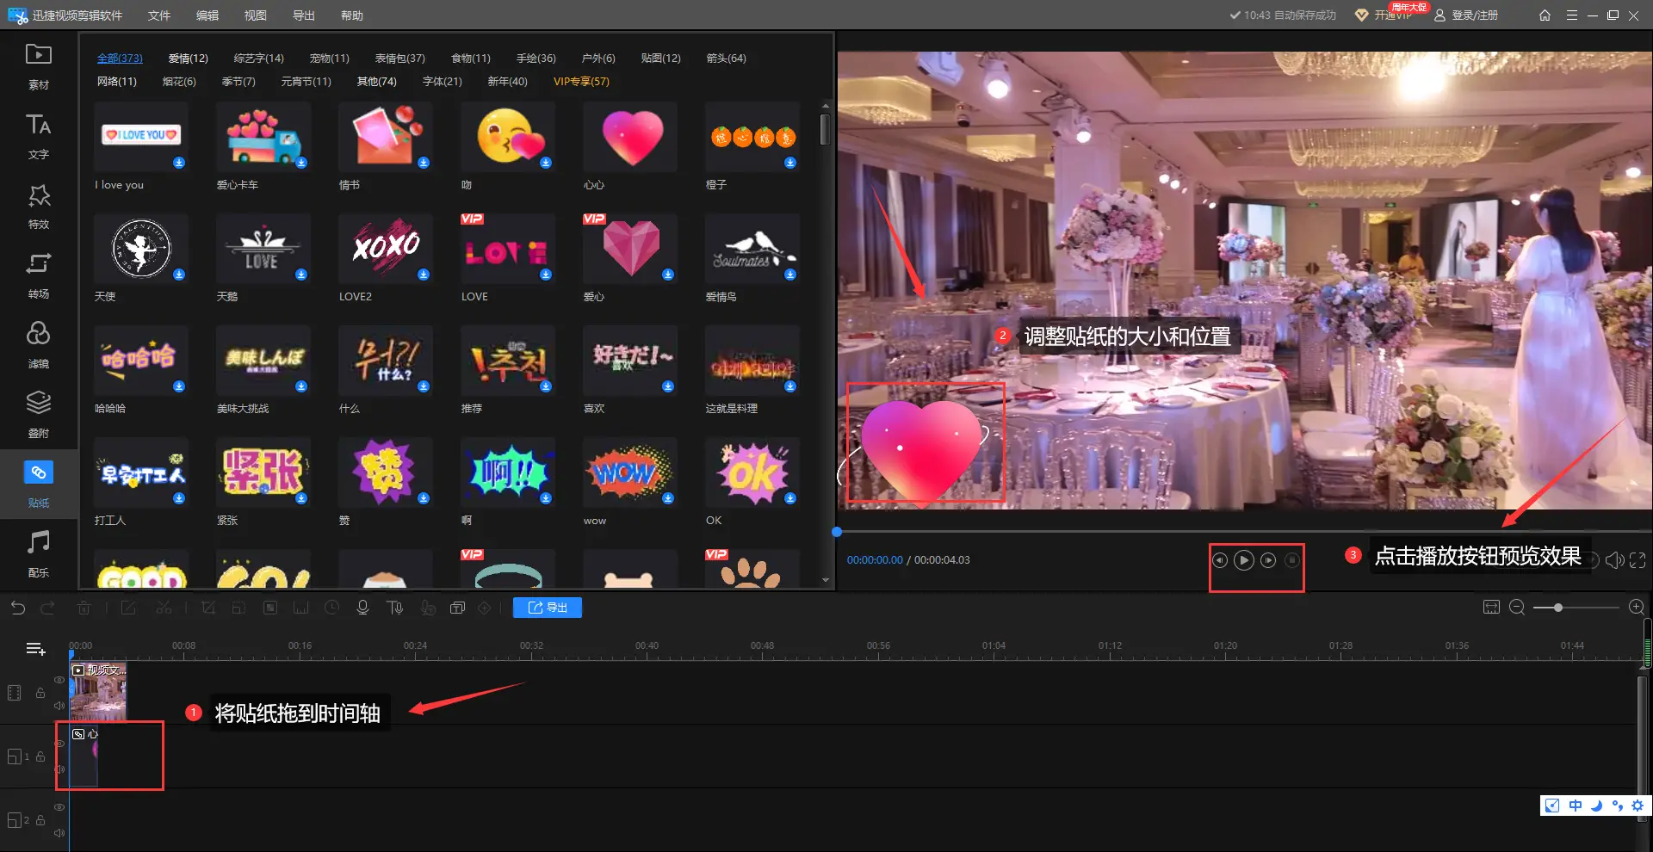Open the 滤镜 filters panel in sidebar
The height and width of the screenshot is (852, 1653).
38,345
